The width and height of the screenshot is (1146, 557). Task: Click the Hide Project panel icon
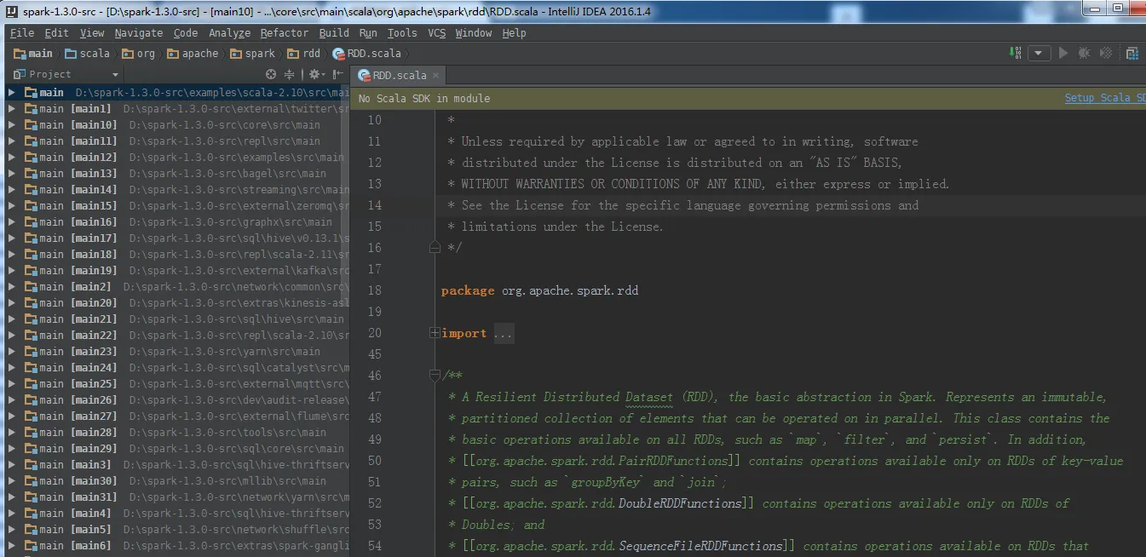click(338, 74)
